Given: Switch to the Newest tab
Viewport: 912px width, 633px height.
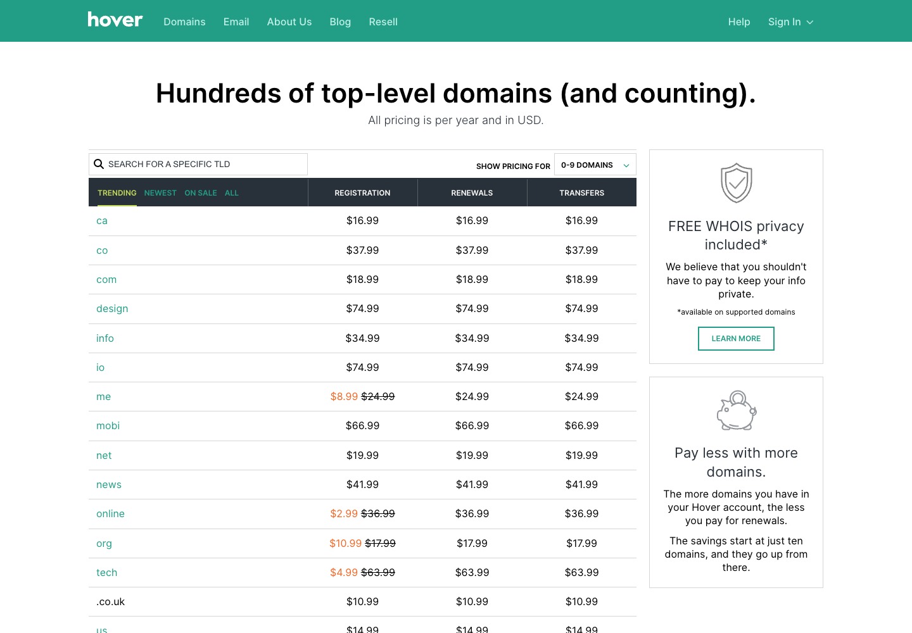Looking at the screenshot, I should [x=160, y=193].
